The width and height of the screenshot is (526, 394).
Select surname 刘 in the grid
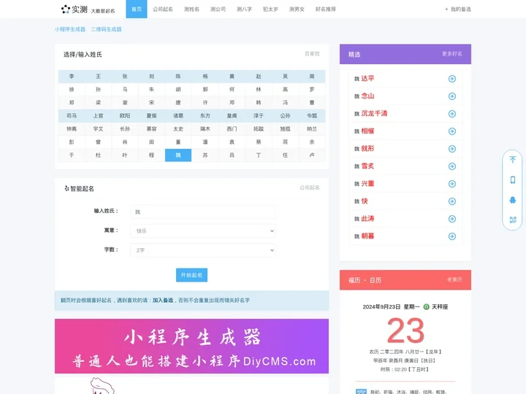tap(152, 77)
